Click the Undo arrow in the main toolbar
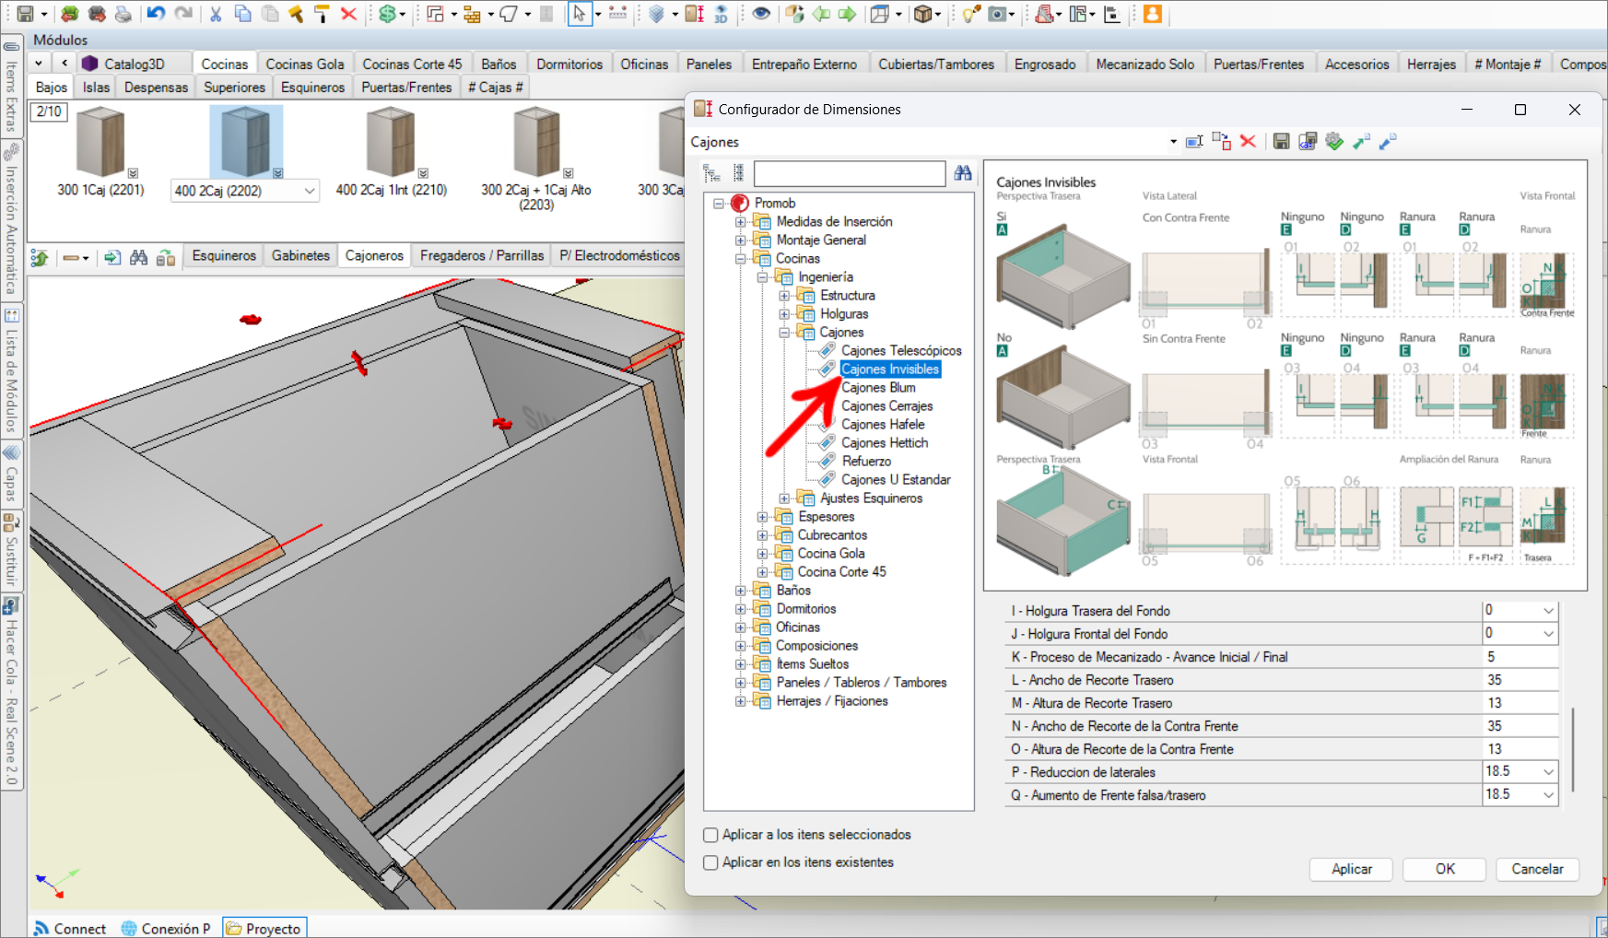 pos(155,14)
